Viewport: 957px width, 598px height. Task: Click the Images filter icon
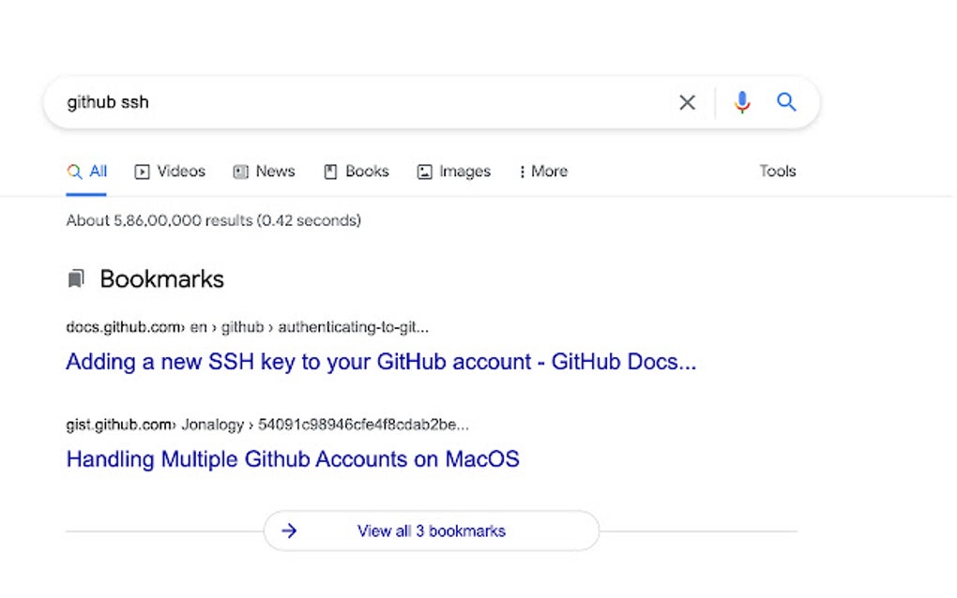424,172
